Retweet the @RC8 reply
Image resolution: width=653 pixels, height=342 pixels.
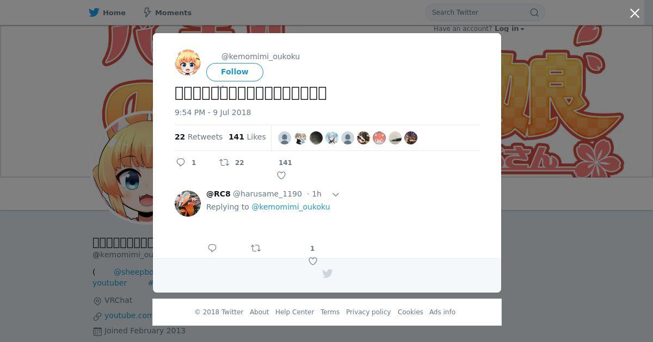256,248
